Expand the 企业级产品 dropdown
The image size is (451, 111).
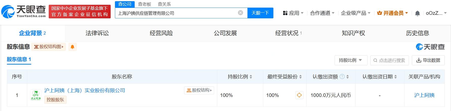point(356,13)
